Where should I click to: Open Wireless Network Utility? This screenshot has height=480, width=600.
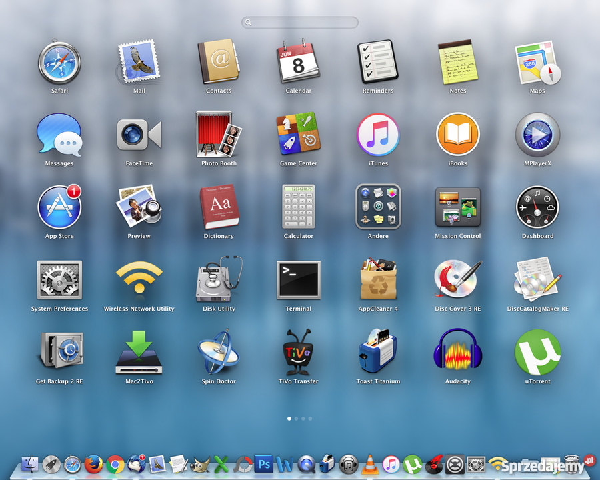pos(139,280)
